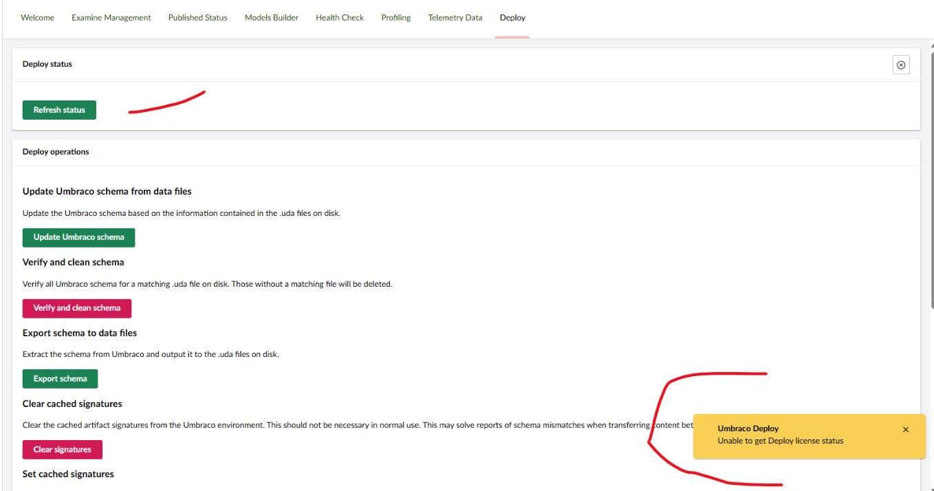Click the 'Clear the cached artifact signatures' description
934x491 pixels.
(358, 425)
